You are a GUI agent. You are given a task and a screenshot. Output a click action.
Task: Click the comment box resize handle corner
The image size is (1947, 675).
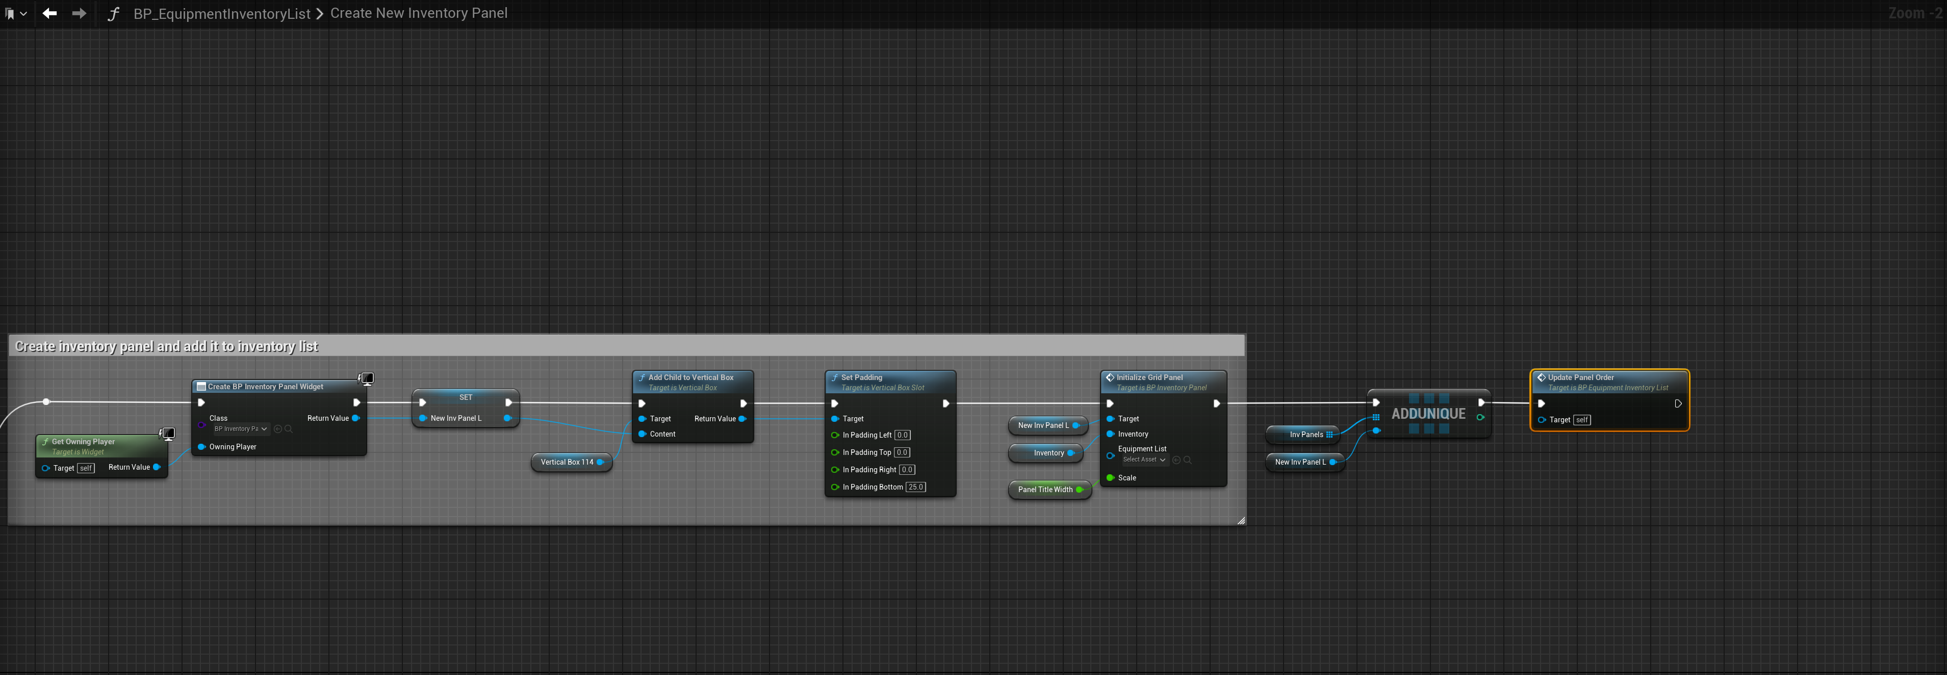tap(1241, 520)
